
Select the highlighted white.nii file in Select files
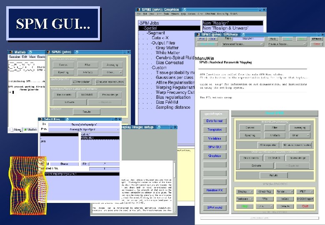[100, 137]
